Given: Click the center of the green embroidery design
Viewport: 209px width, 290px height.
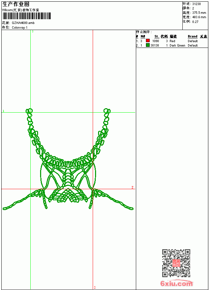Looking at the screenshot, I should tap(68, 159).
